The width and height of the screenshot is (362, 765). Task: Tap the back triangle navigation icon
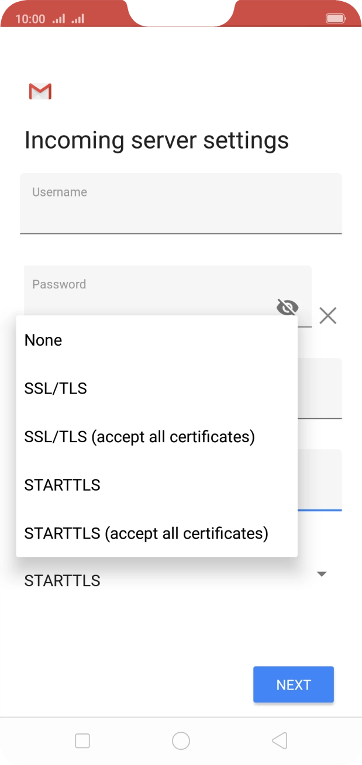point(279,740)
